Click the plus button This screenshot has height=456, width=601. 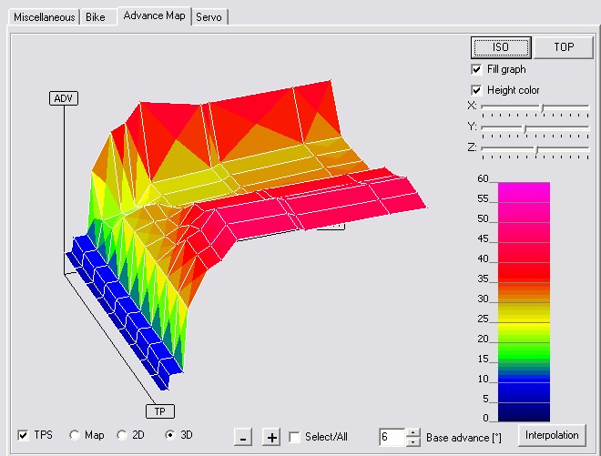271,437
